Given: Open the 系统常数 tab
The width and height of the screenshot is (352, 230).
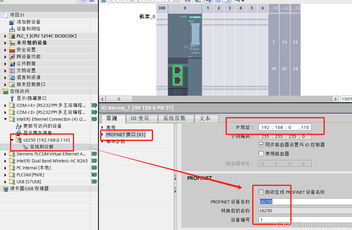Looking at the screenshot, I should click(176, 119).
